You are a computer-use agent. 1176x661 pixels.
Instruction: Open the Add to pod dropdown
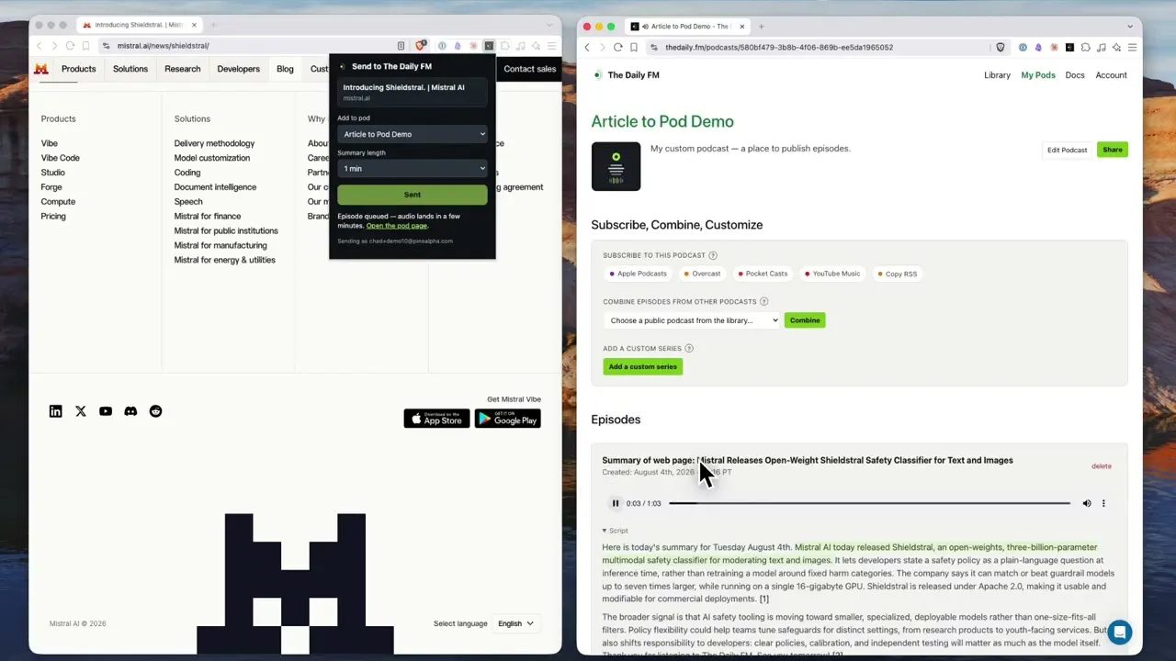click(413, 134)
